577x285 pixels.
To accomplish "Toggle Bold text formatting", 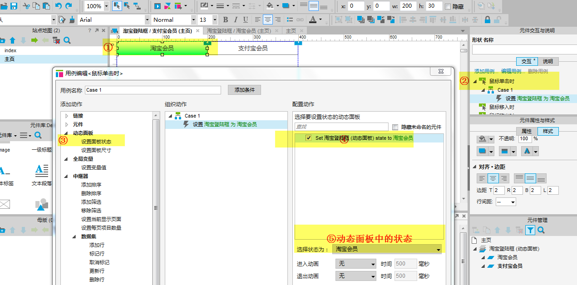I will [x=226, y=20].
